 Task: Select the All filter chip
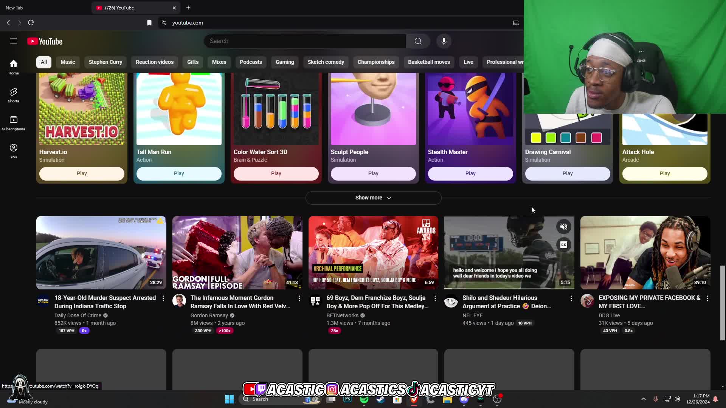[44, 62]
